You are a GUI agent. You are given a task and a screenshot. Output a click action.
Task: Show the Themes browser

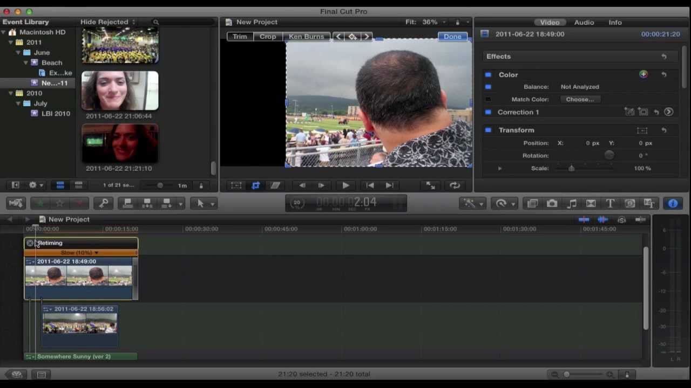[649, 203]
